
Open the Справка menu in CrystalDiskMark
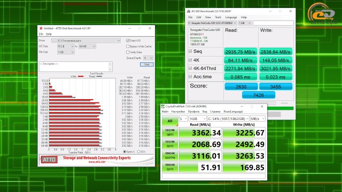tap(215, 111)
